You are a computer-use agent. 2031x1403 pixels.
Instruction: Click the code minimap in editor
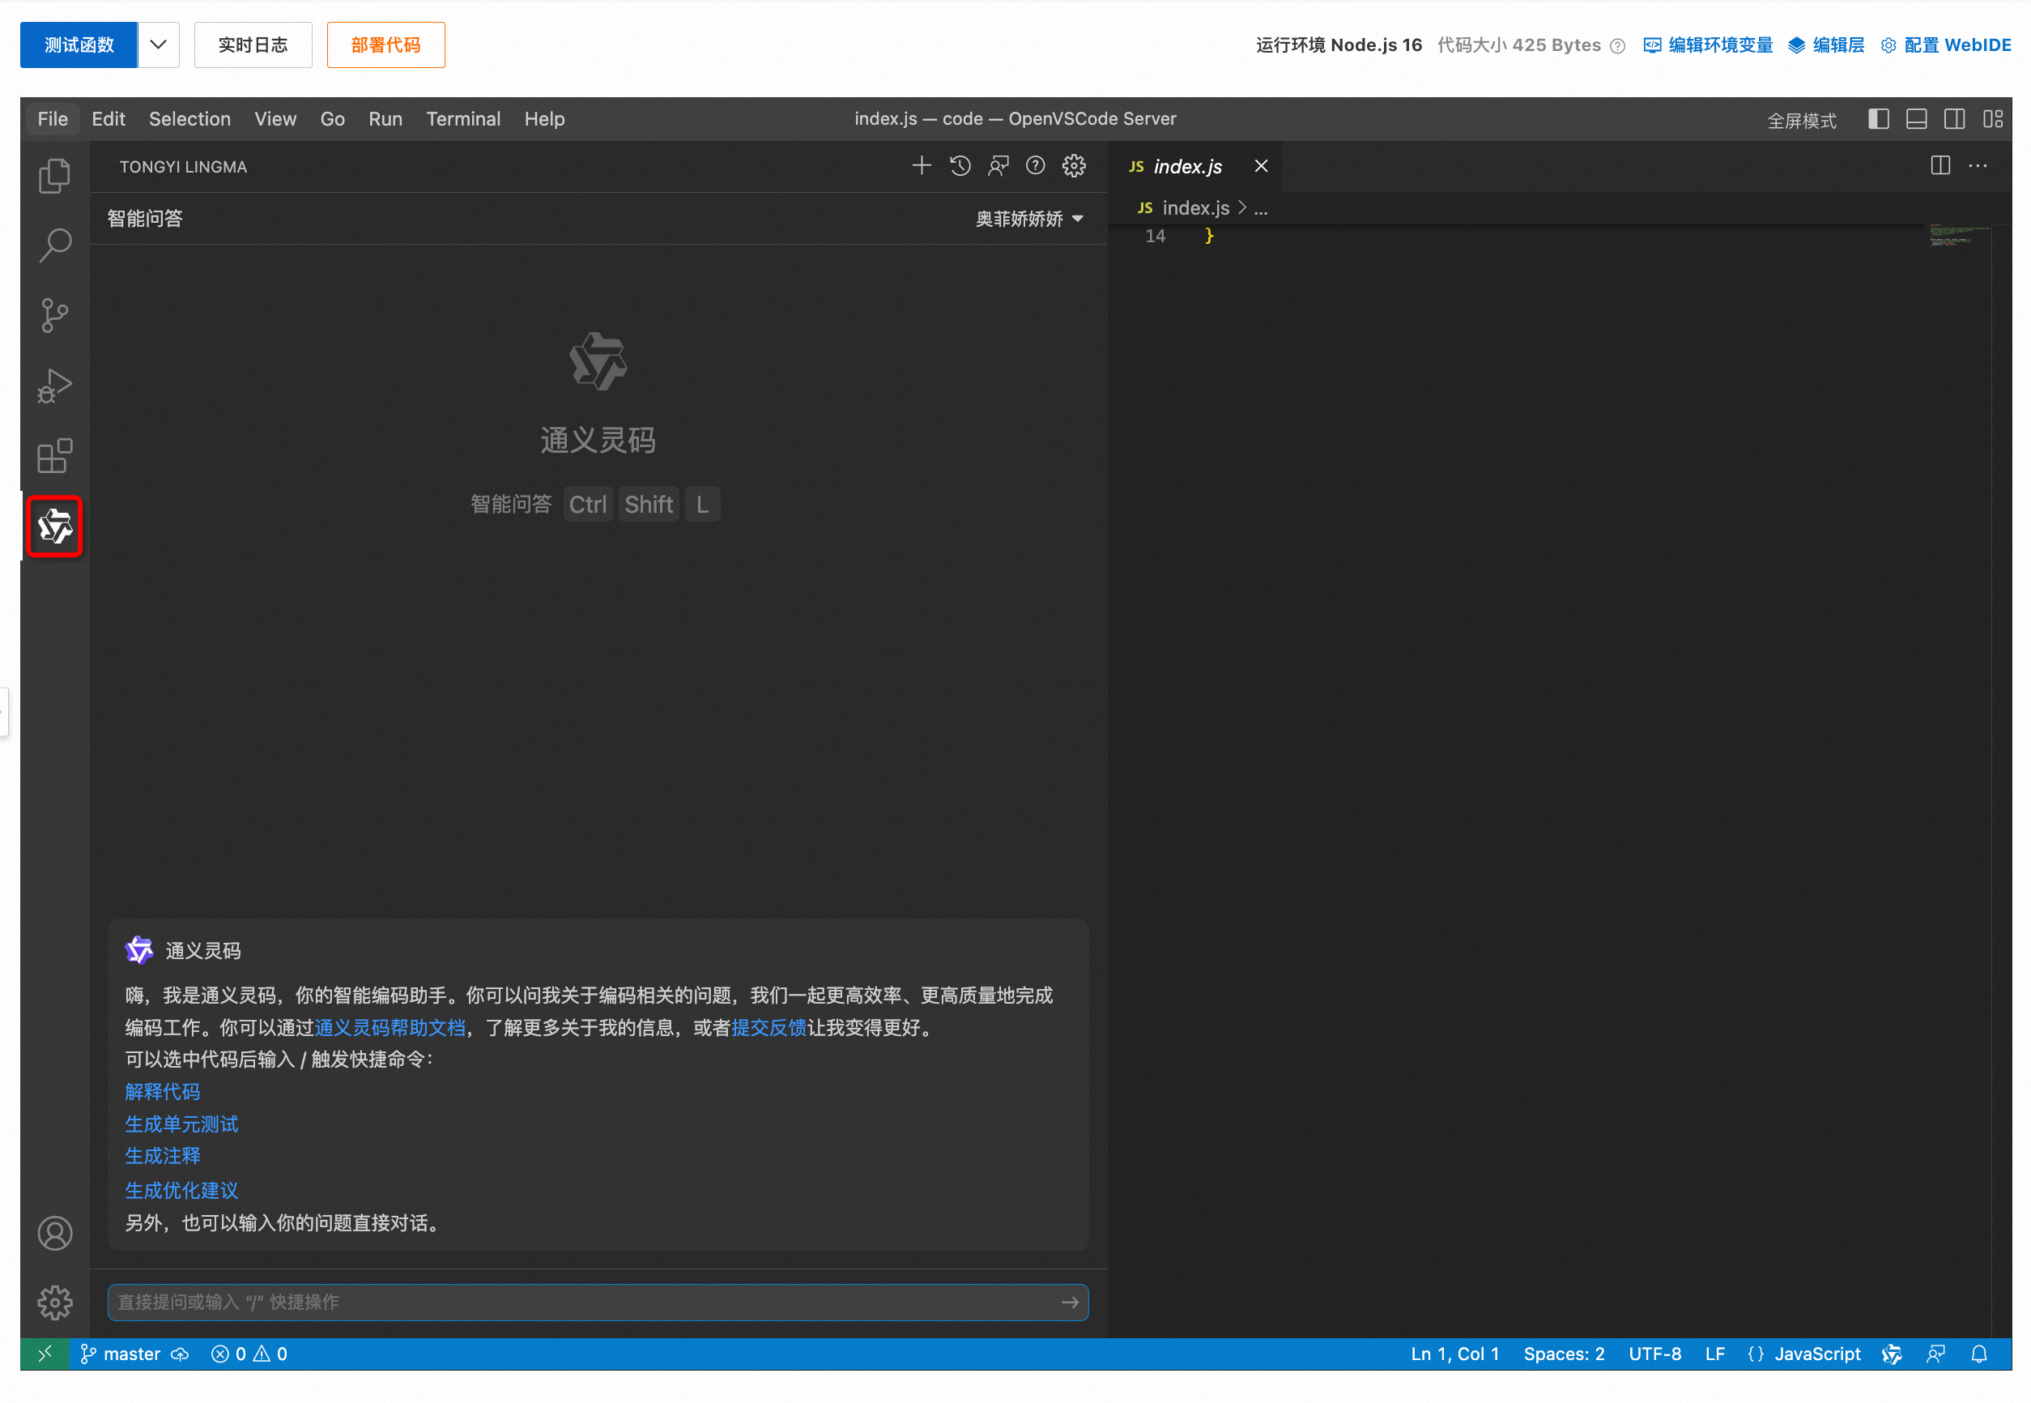coord(1959,236)
